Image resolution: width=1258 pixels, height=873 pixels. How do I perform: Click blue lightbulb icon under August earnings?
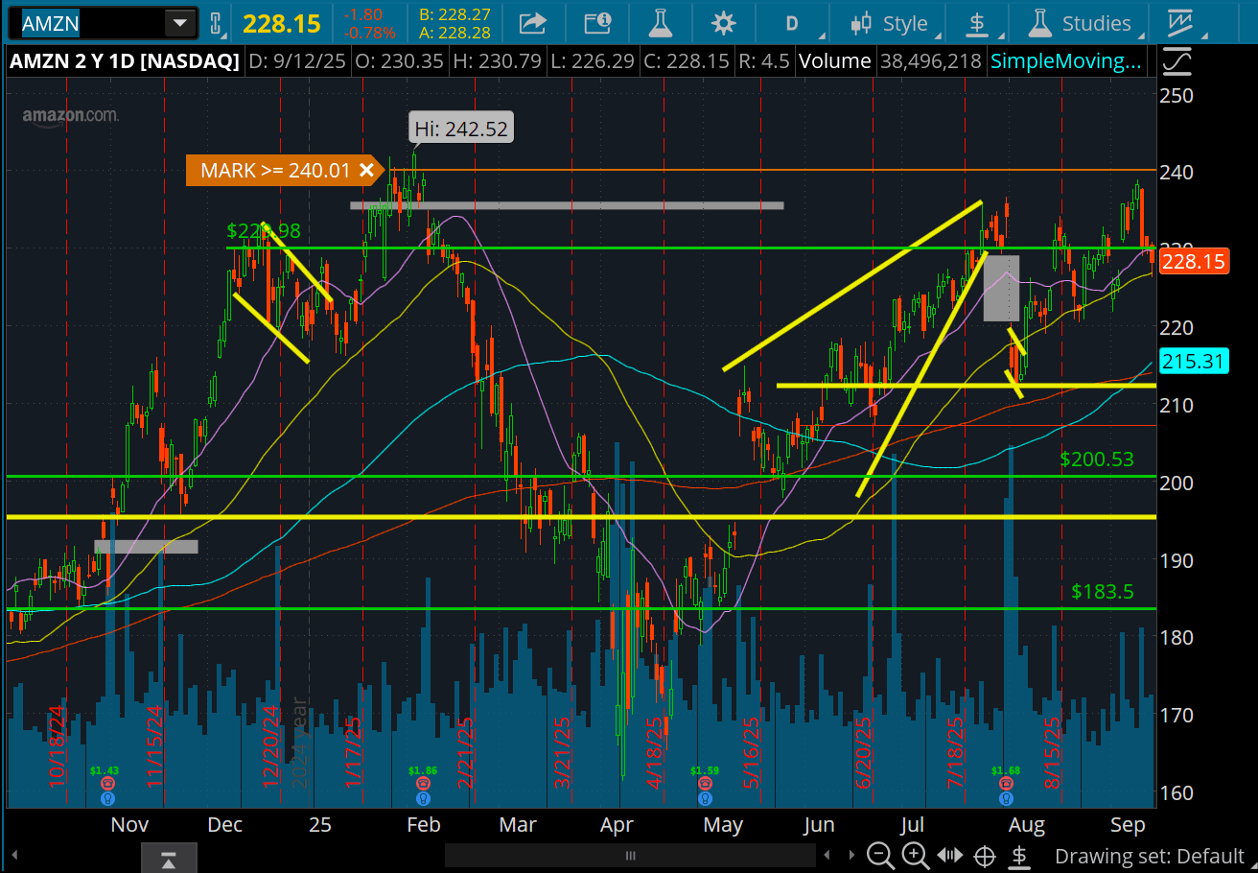pos(1006,798)
